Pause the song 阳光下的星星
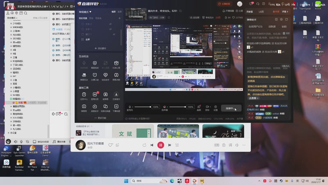Viewport: 328px width, 185px height. [161, 145]
